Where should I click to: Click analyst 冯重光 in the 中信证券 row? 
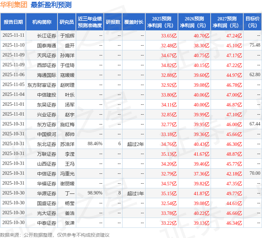click(67, 173)
